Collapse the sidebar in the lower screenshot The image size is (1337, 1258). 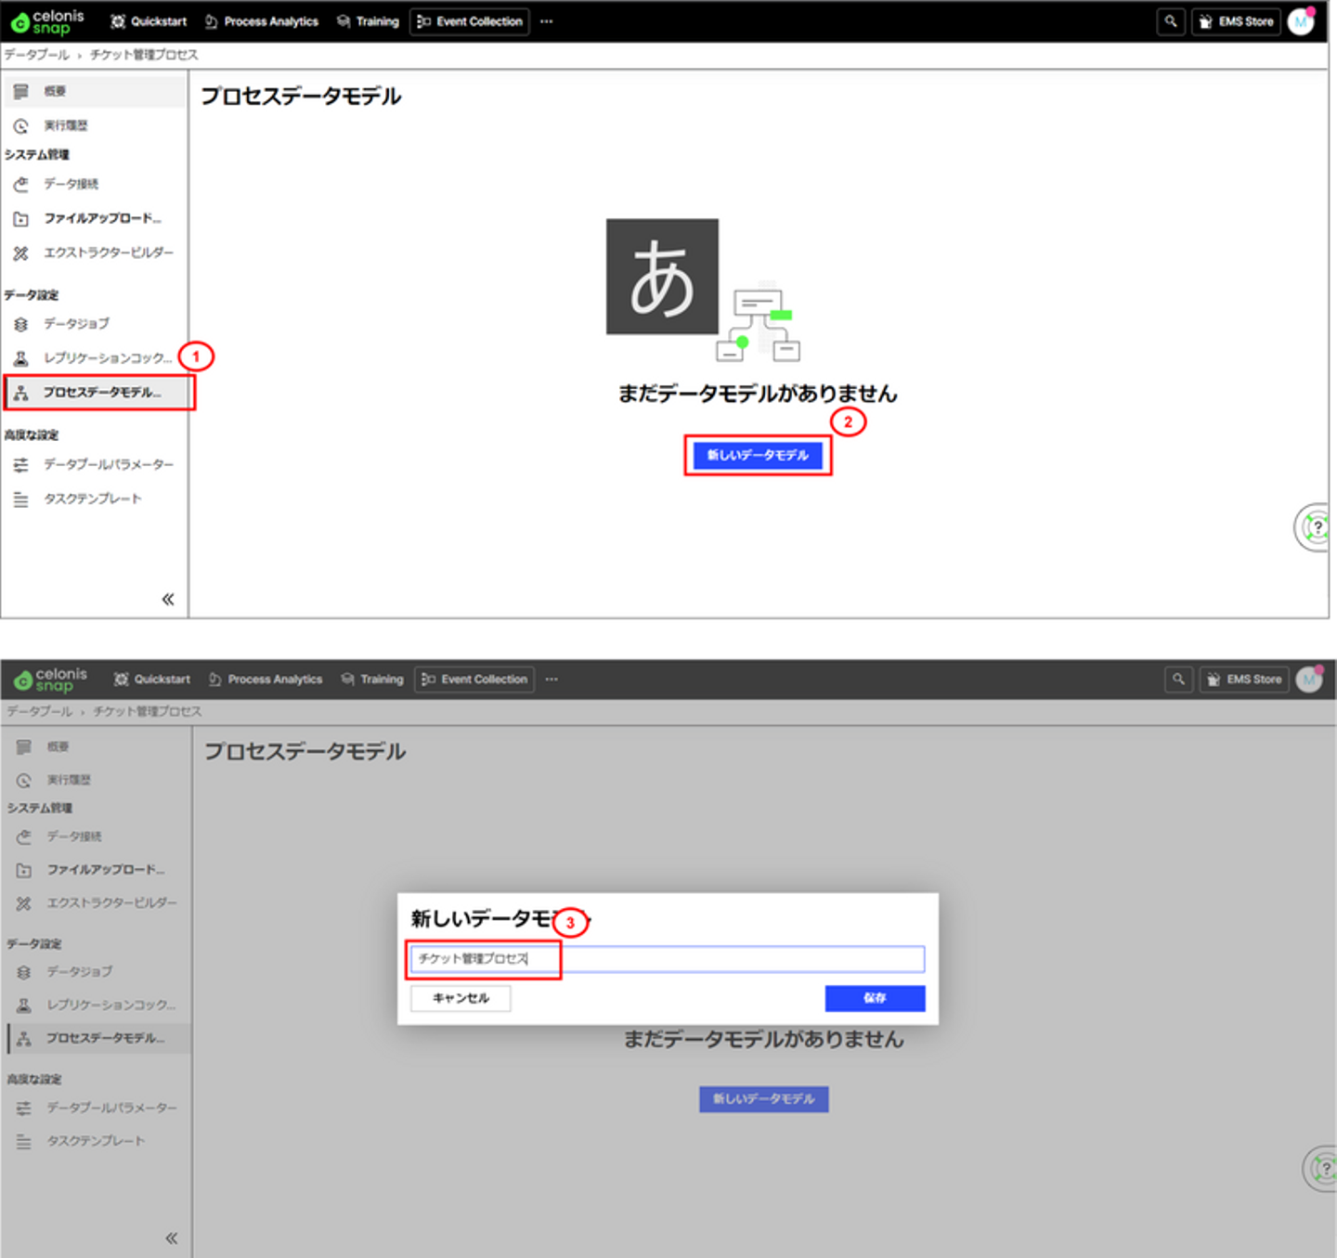pos(172,1238)
